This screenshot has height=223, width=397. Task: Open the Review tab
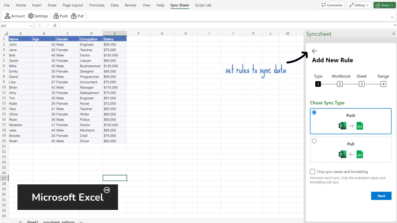(x=130, y=5)
